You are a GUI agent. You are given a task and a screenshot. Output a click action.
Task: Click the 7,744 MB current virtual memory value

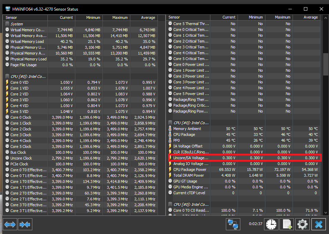[65, 30]
